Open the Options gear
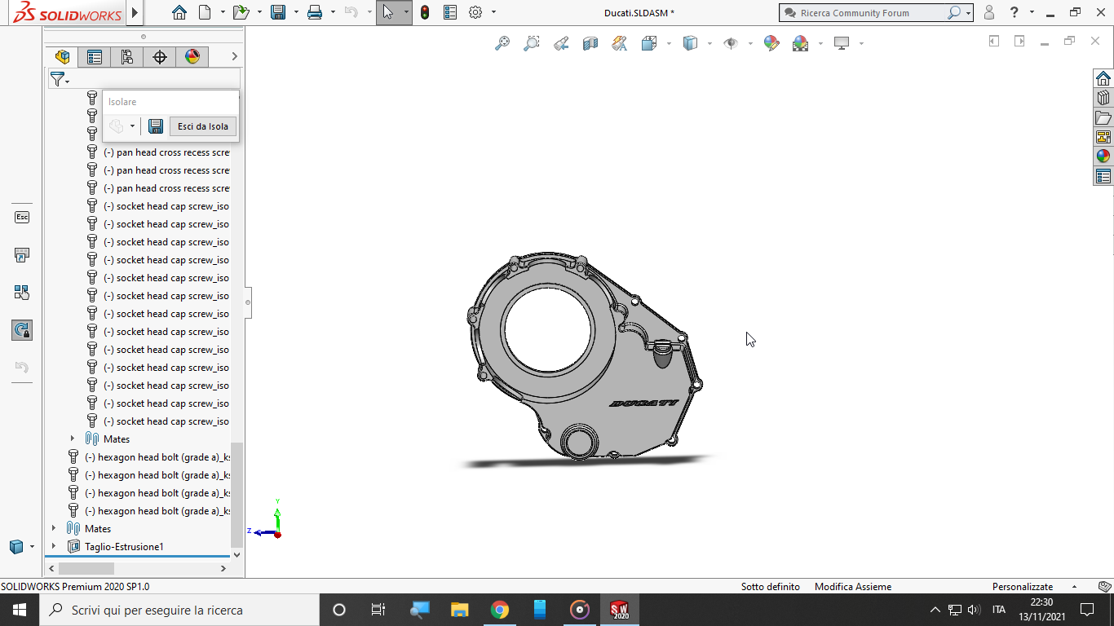Viewport: 1114px width, 626px height. pyautogui.click(x=476, y=12)
